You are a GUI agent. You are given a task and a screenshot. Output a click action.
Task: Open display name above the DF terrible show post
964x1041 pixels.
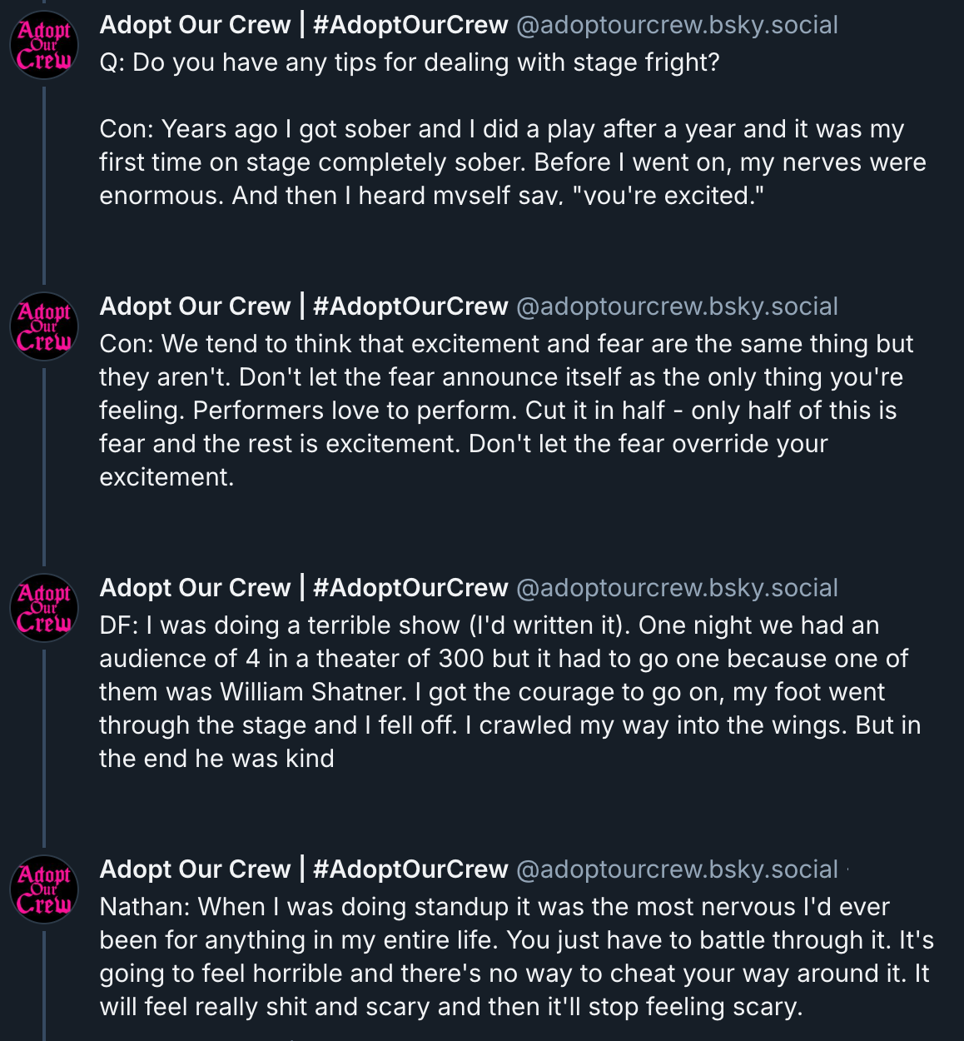click(x=304, y=588)
